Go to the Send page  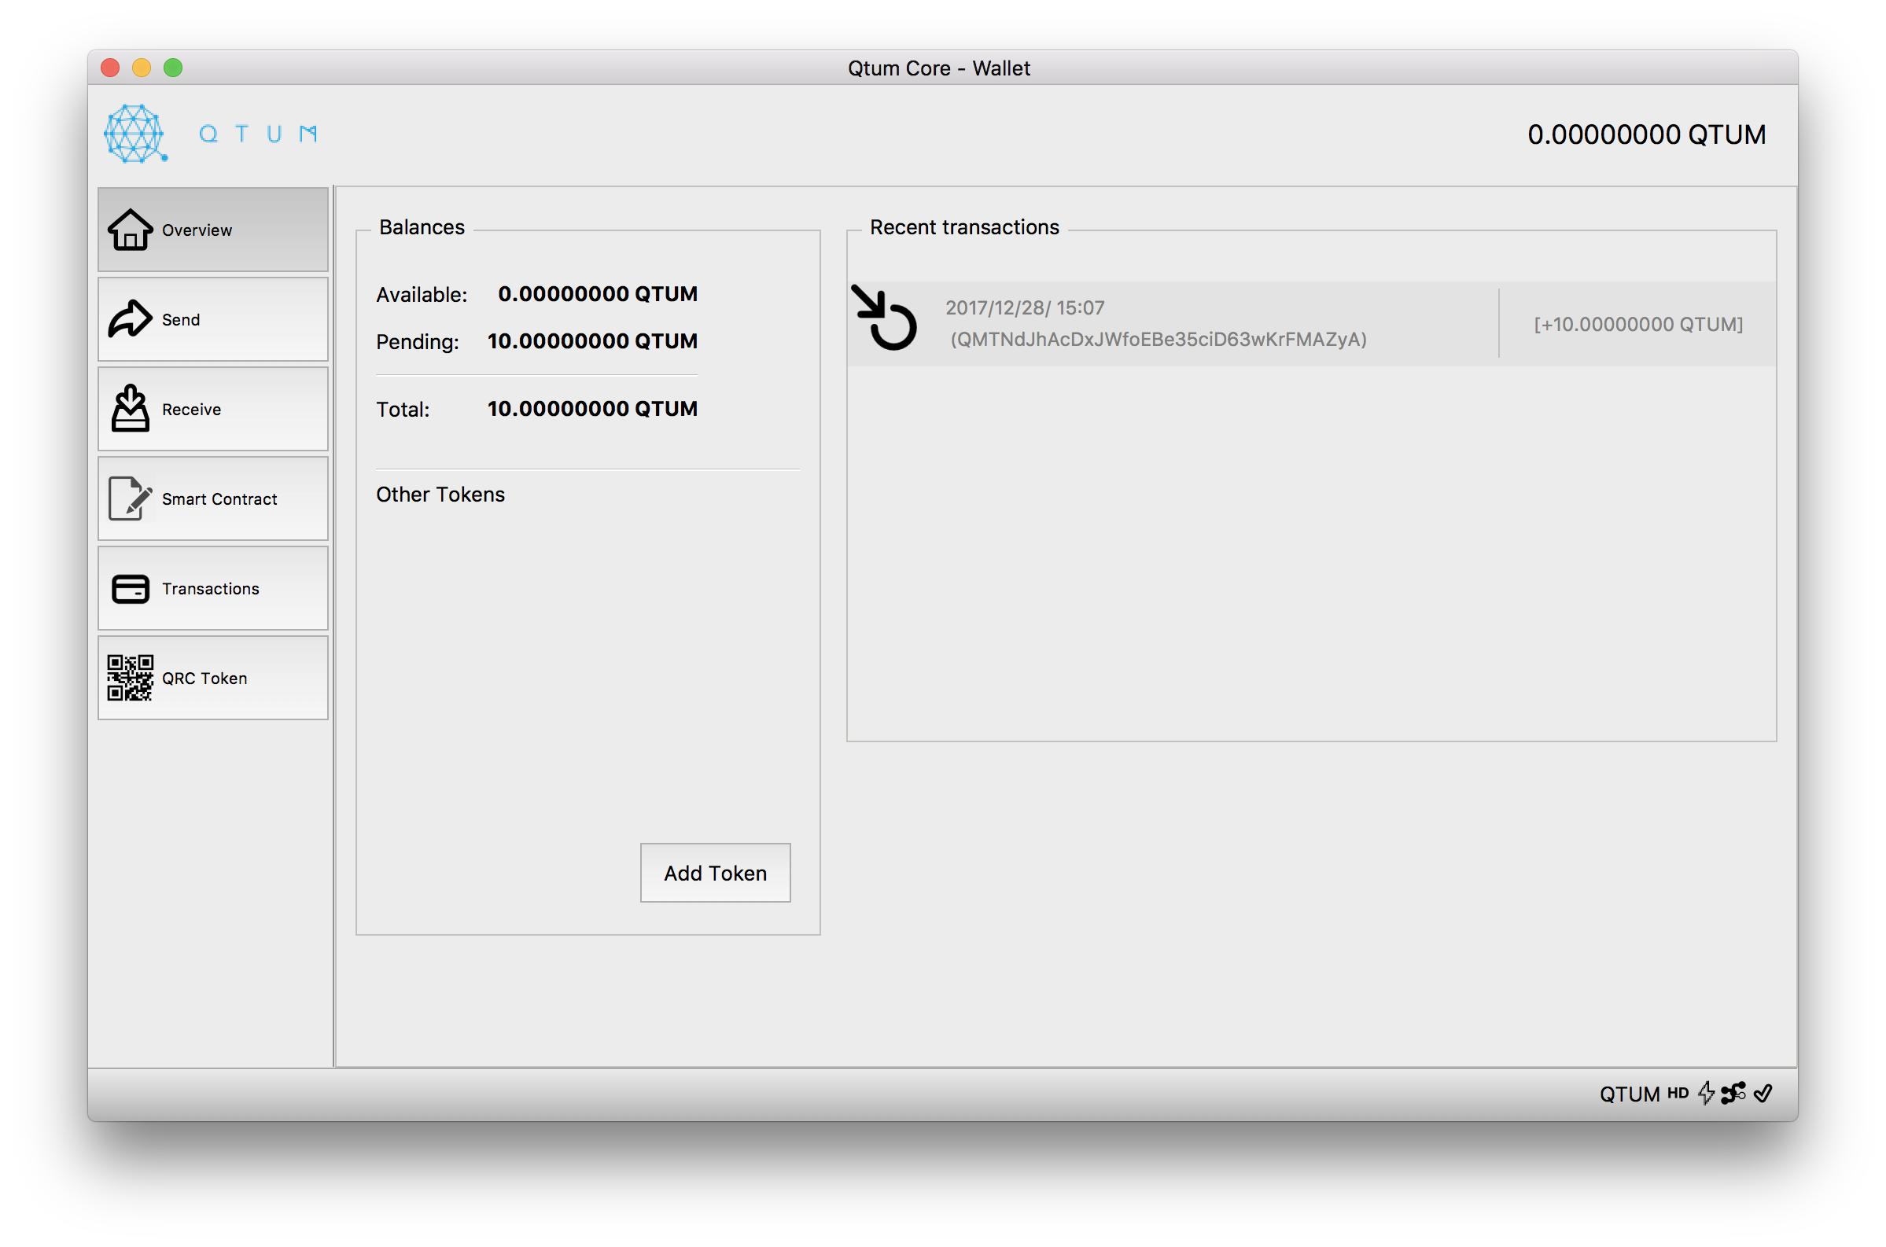(x=213, y=320)
